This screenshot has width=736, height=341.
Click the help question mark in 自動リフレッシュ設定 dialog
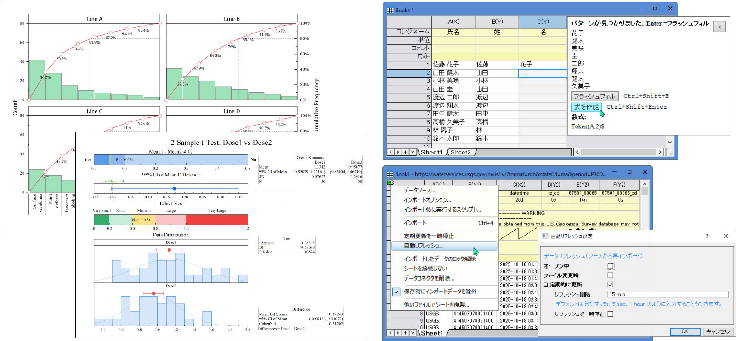[707, 236]
